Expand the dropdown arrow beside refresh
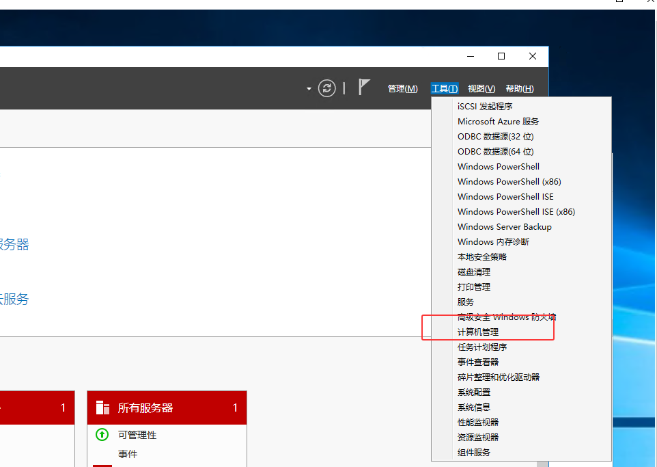The image size is (657, 467). (309, 89)
